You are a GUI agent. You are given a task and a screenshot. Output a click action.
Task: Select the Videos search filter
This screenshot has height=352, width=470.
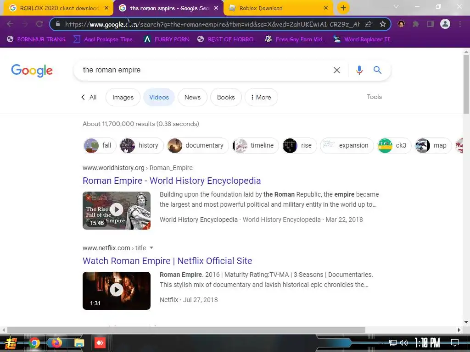(159, 97)
